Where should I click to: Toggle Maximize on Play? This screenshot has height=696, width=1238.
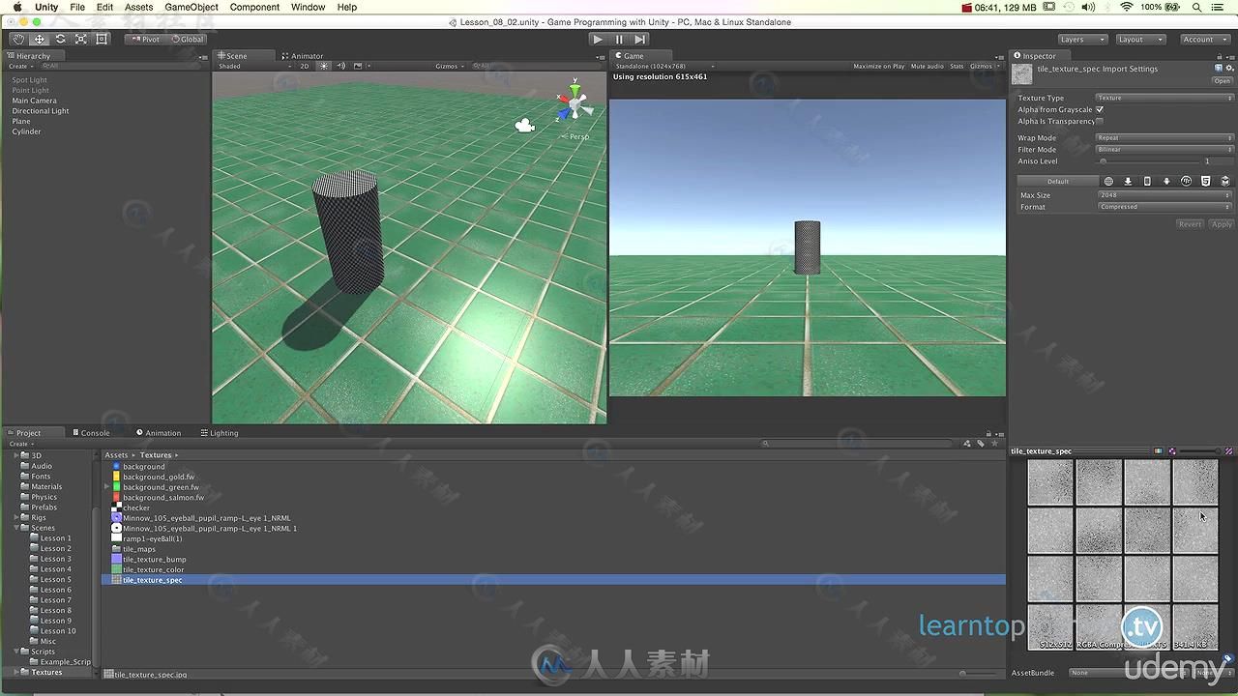(878, 67)
